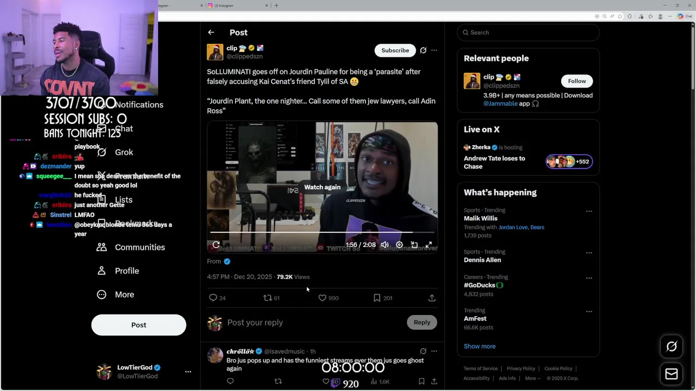The width and height of the screenshot is (696, 391).
Task: Repost the post with 61 reposts
Action: (271, 298)
